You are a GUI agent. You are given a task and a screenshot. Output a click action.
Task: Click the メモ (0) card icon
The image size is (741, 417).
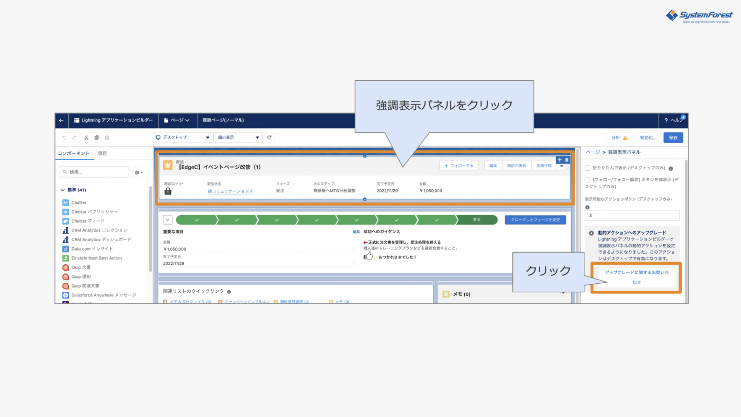pyautogui.click(x=446, y=294)
